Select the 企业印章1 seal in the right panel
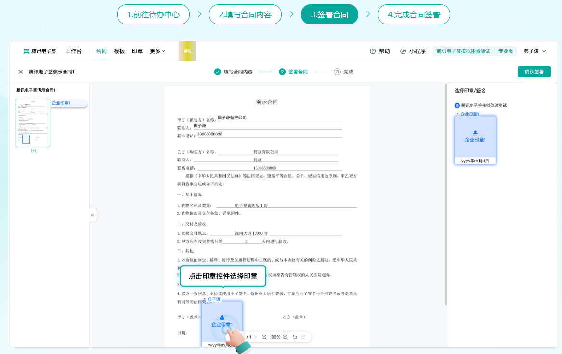 pyautogui.click(x=475, y=140)
